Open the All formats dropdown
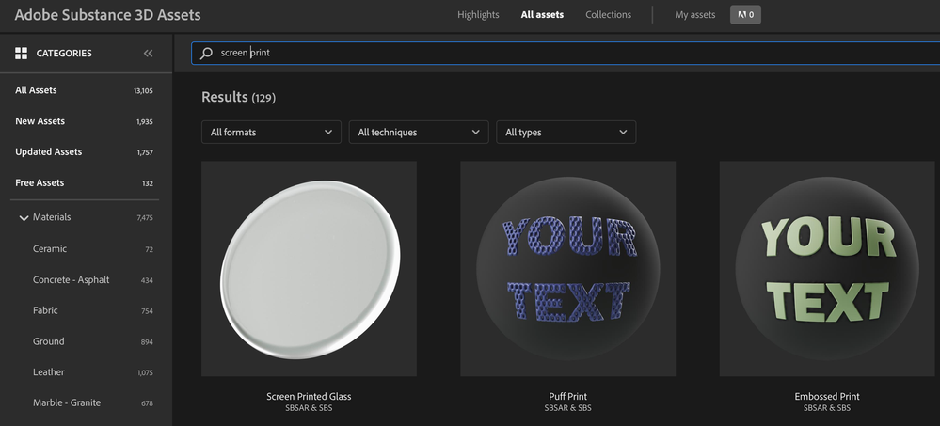The height and width of the screenshot is (426, 940). pos(271,133)
